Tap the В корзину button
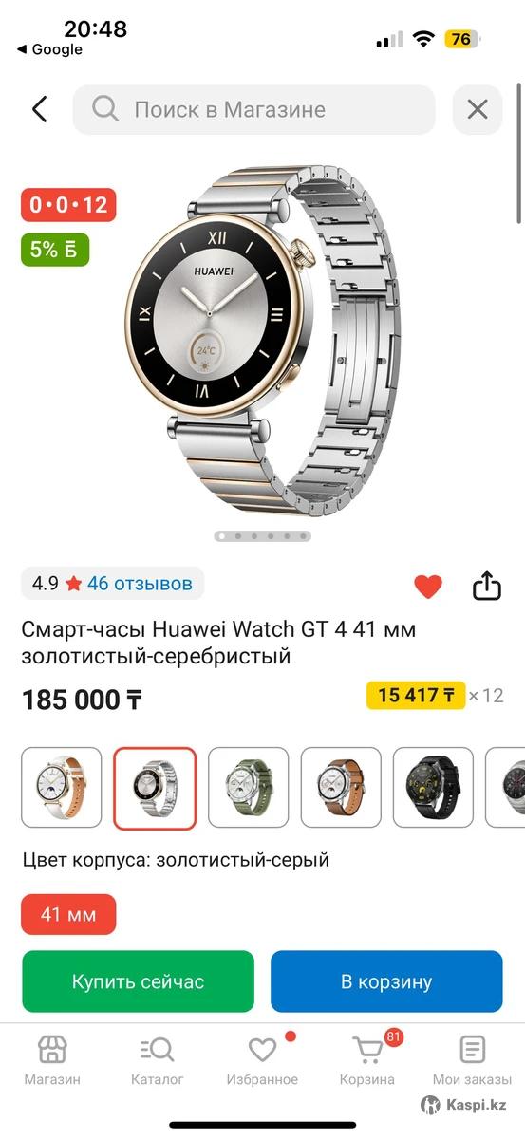525x1139 pixels. tap(386, 981)
